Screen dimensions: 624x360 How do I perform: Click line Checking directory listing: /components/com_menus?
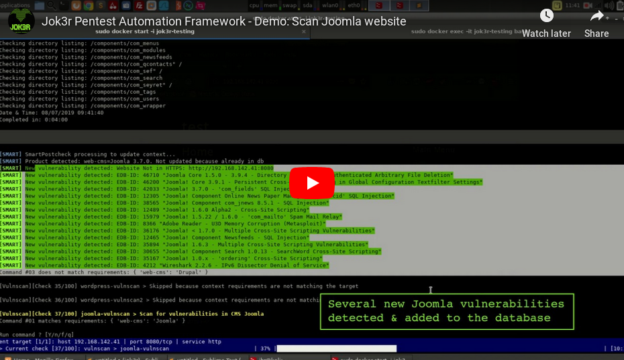pyautogui.click(x=80, y=44)
